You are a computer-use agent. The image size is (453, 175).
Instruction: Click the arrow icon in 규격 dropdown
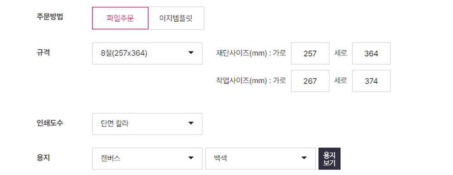click(x=191, y=53)
